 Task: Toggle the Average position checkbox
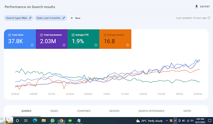[x=105, y=35]
